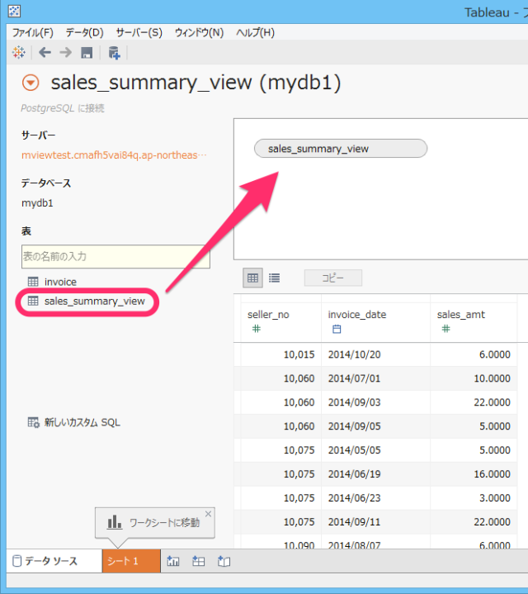Change invoice_date calendar data type icon
The width and height of the screenshot is (528, 594).
coord(337,329)
